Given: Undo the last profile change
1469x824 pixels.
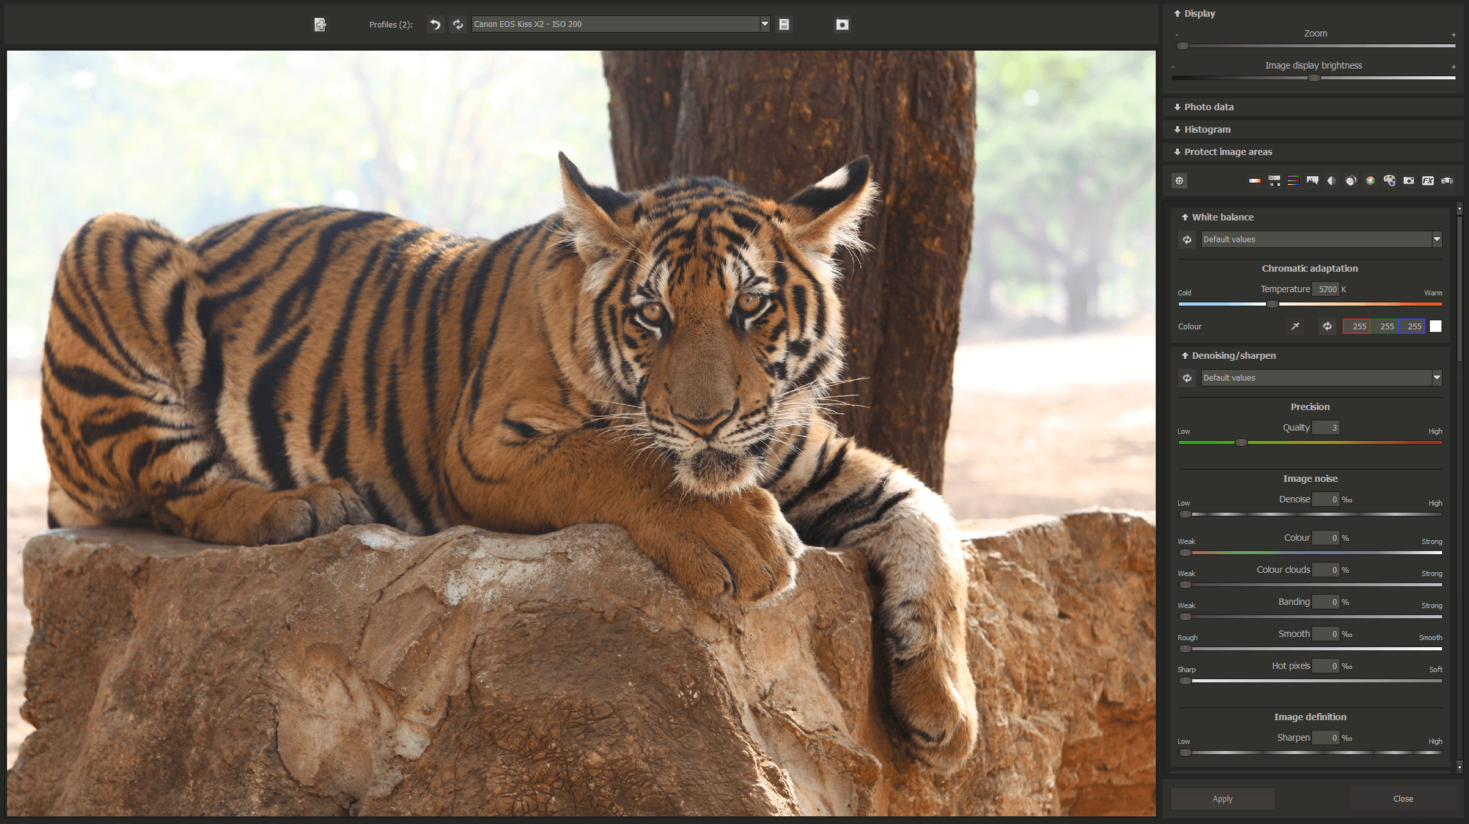Looking at the screenshot, I should pyautogui.click(x=436, y=24).
